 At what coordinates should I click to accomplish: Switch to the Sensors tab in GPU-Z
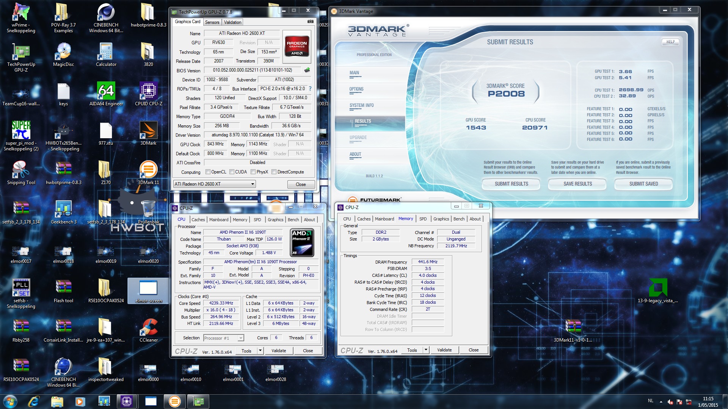tap(212, 22)
